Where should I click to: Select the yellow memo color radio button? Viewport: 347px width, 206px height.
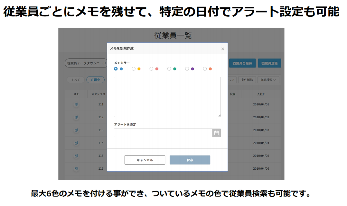point(134,69)
